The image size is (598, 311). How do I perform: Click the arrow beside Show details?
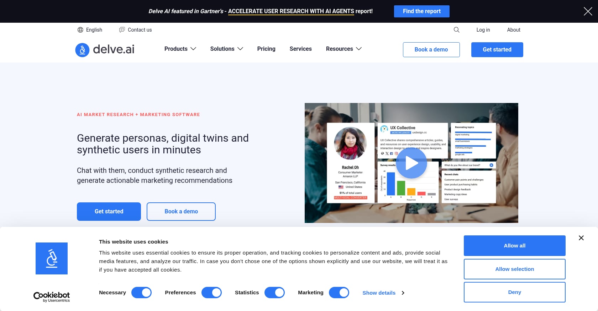click(x=403, y=293)
